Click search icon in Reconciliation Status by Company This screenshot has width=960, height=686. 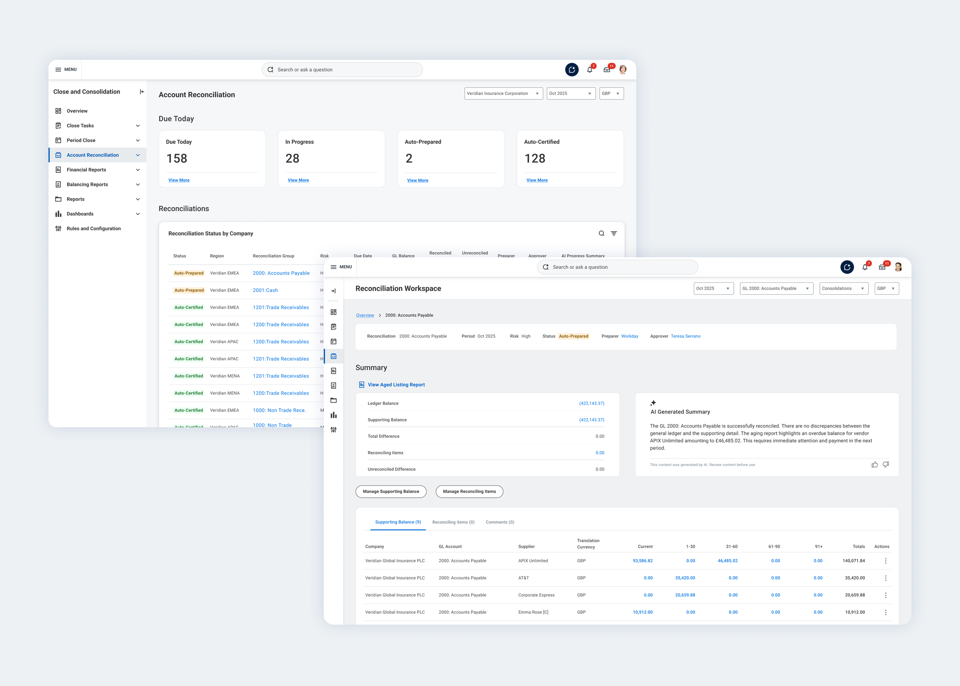click(601, 233)
